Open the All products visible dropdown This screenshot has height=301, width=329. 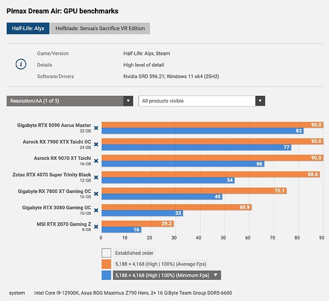201,101
